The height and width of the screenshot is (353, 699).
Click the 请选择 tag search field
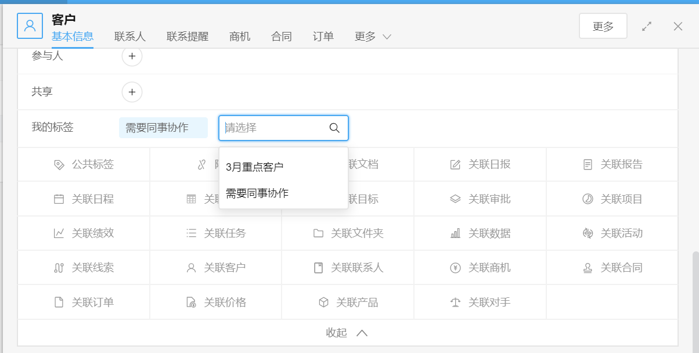pos(273,128)
